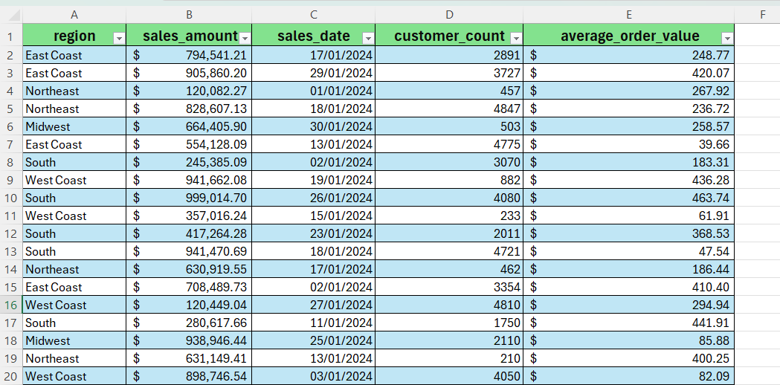The width and height of the screenshot is (780, 385).
Task: Open the sales_amount filter dropdown
Action: [245, 38]
